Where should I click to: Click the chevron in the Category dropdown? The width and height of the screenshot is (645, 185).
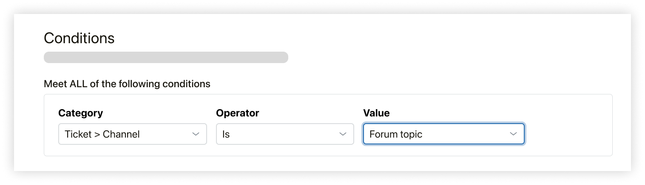click(196, 134)
